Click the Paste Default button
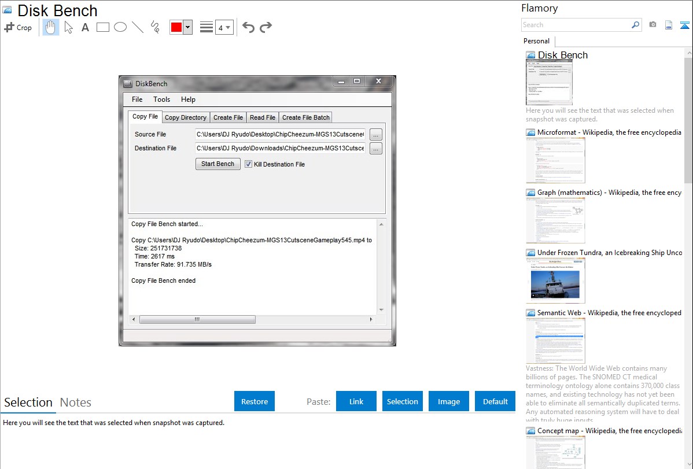 (x=495, y=401)
